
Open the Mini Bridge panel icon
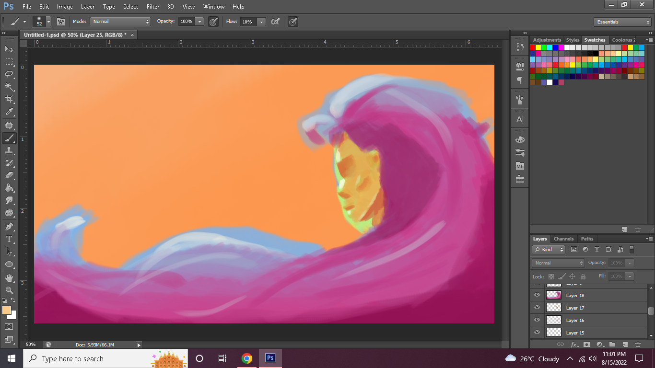[520, 166]
